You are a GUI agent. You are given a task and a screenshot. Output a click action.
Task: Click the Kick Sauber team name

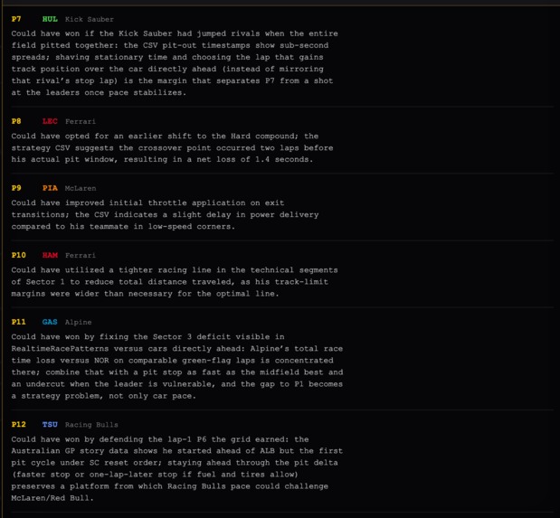(x=90, y=19)
